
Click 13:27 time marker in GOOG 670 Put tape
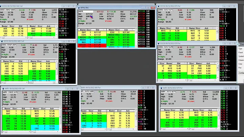[x=225, y=61]
